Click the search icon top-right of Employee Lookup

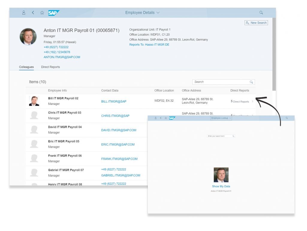(x=287, y=118)
